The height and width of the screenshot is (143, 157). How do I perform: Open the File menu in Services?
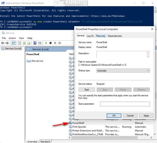(4, 38)
